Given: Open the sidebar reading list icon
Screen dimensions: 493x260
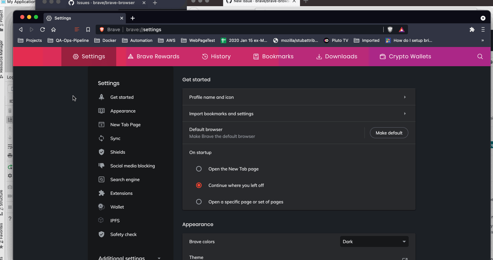Looking at the screenshot, I should pos(77,29).
